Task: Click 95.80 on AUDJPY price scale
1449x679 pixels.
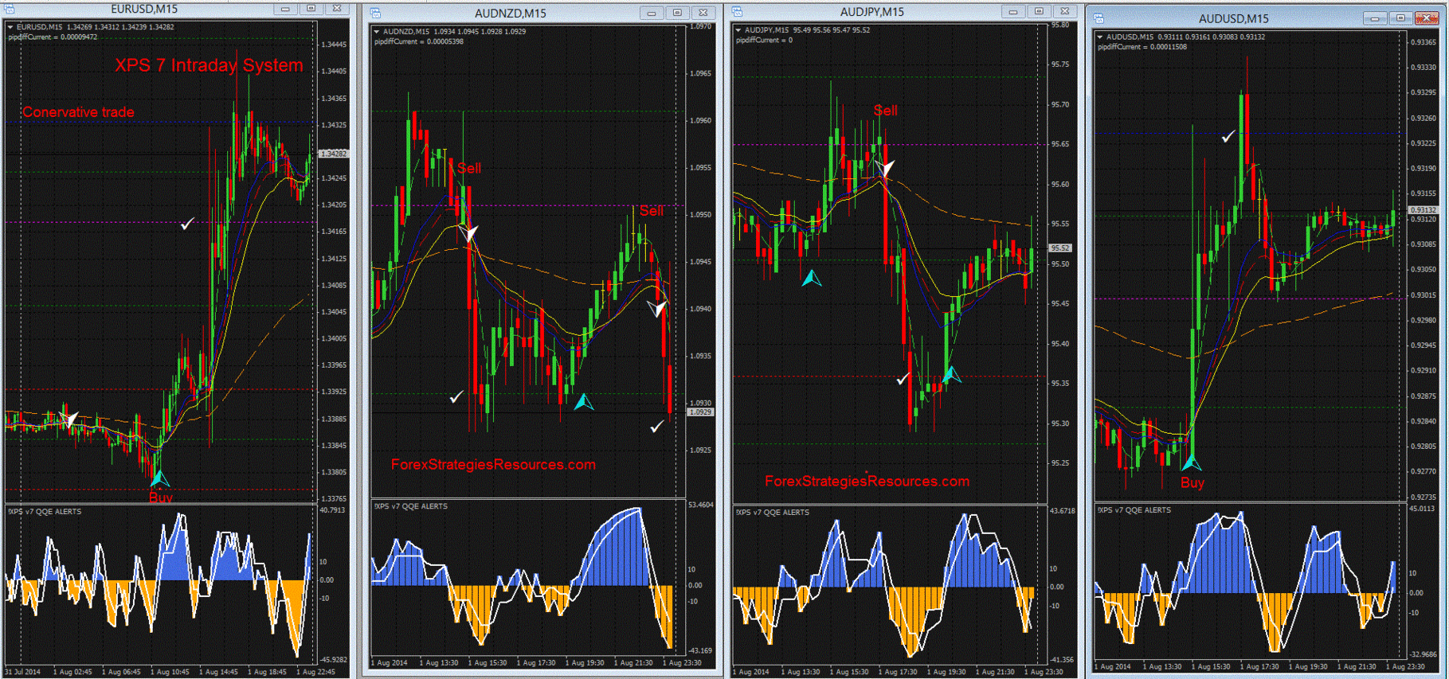Action: [1060, 25]
